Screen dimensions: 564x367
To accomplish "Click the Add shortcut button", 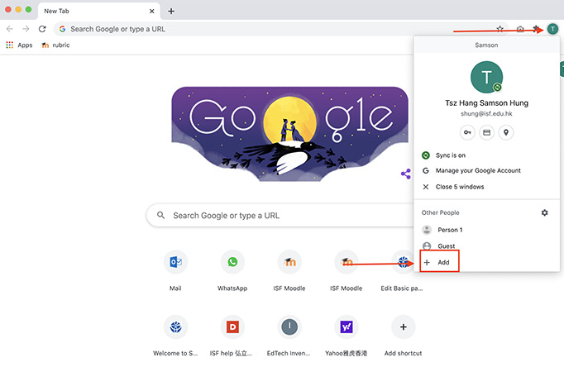I will pos(404,336).
